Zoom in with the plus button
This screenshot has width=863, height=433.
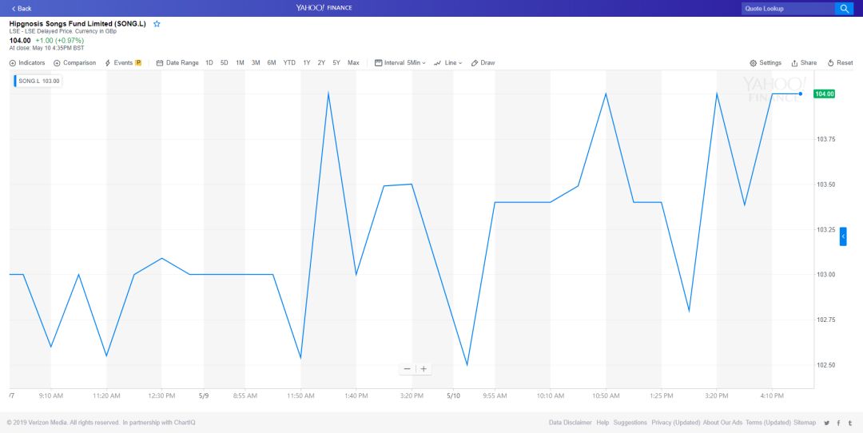click(x=424, y=369)
